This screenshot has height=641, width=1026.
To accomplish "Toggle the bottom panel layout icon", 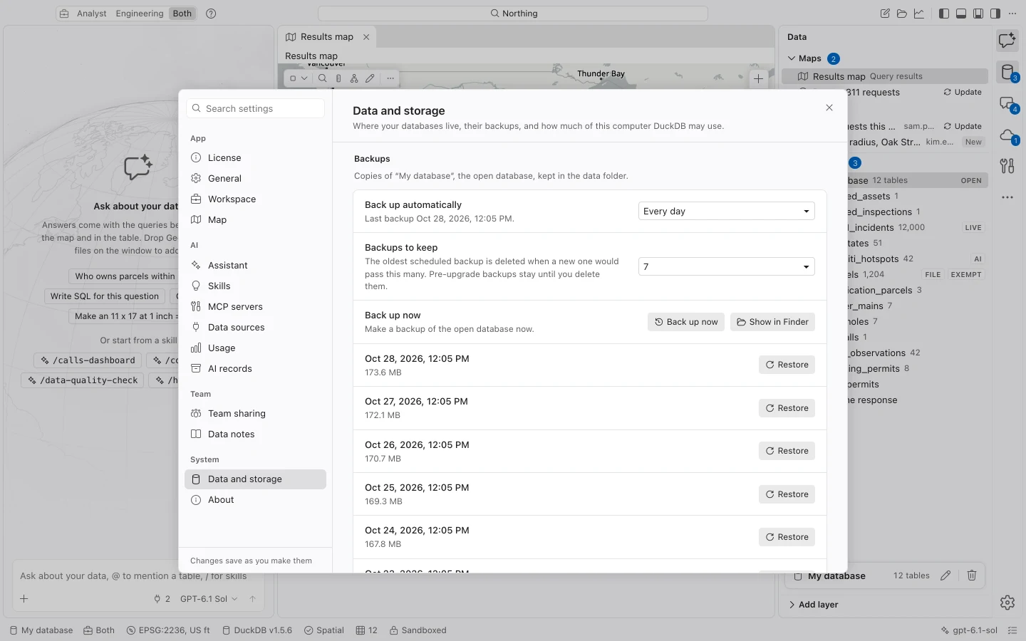I will click(x=961, y=14).
